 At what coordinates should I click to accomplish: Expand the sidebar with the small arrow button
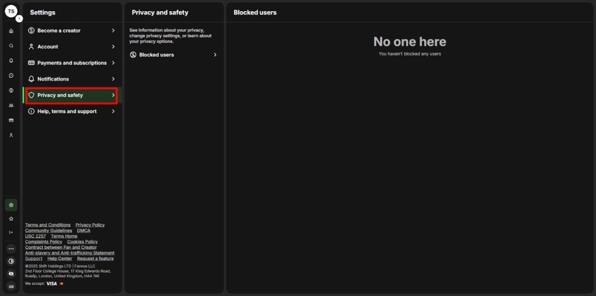coord(19,18)
